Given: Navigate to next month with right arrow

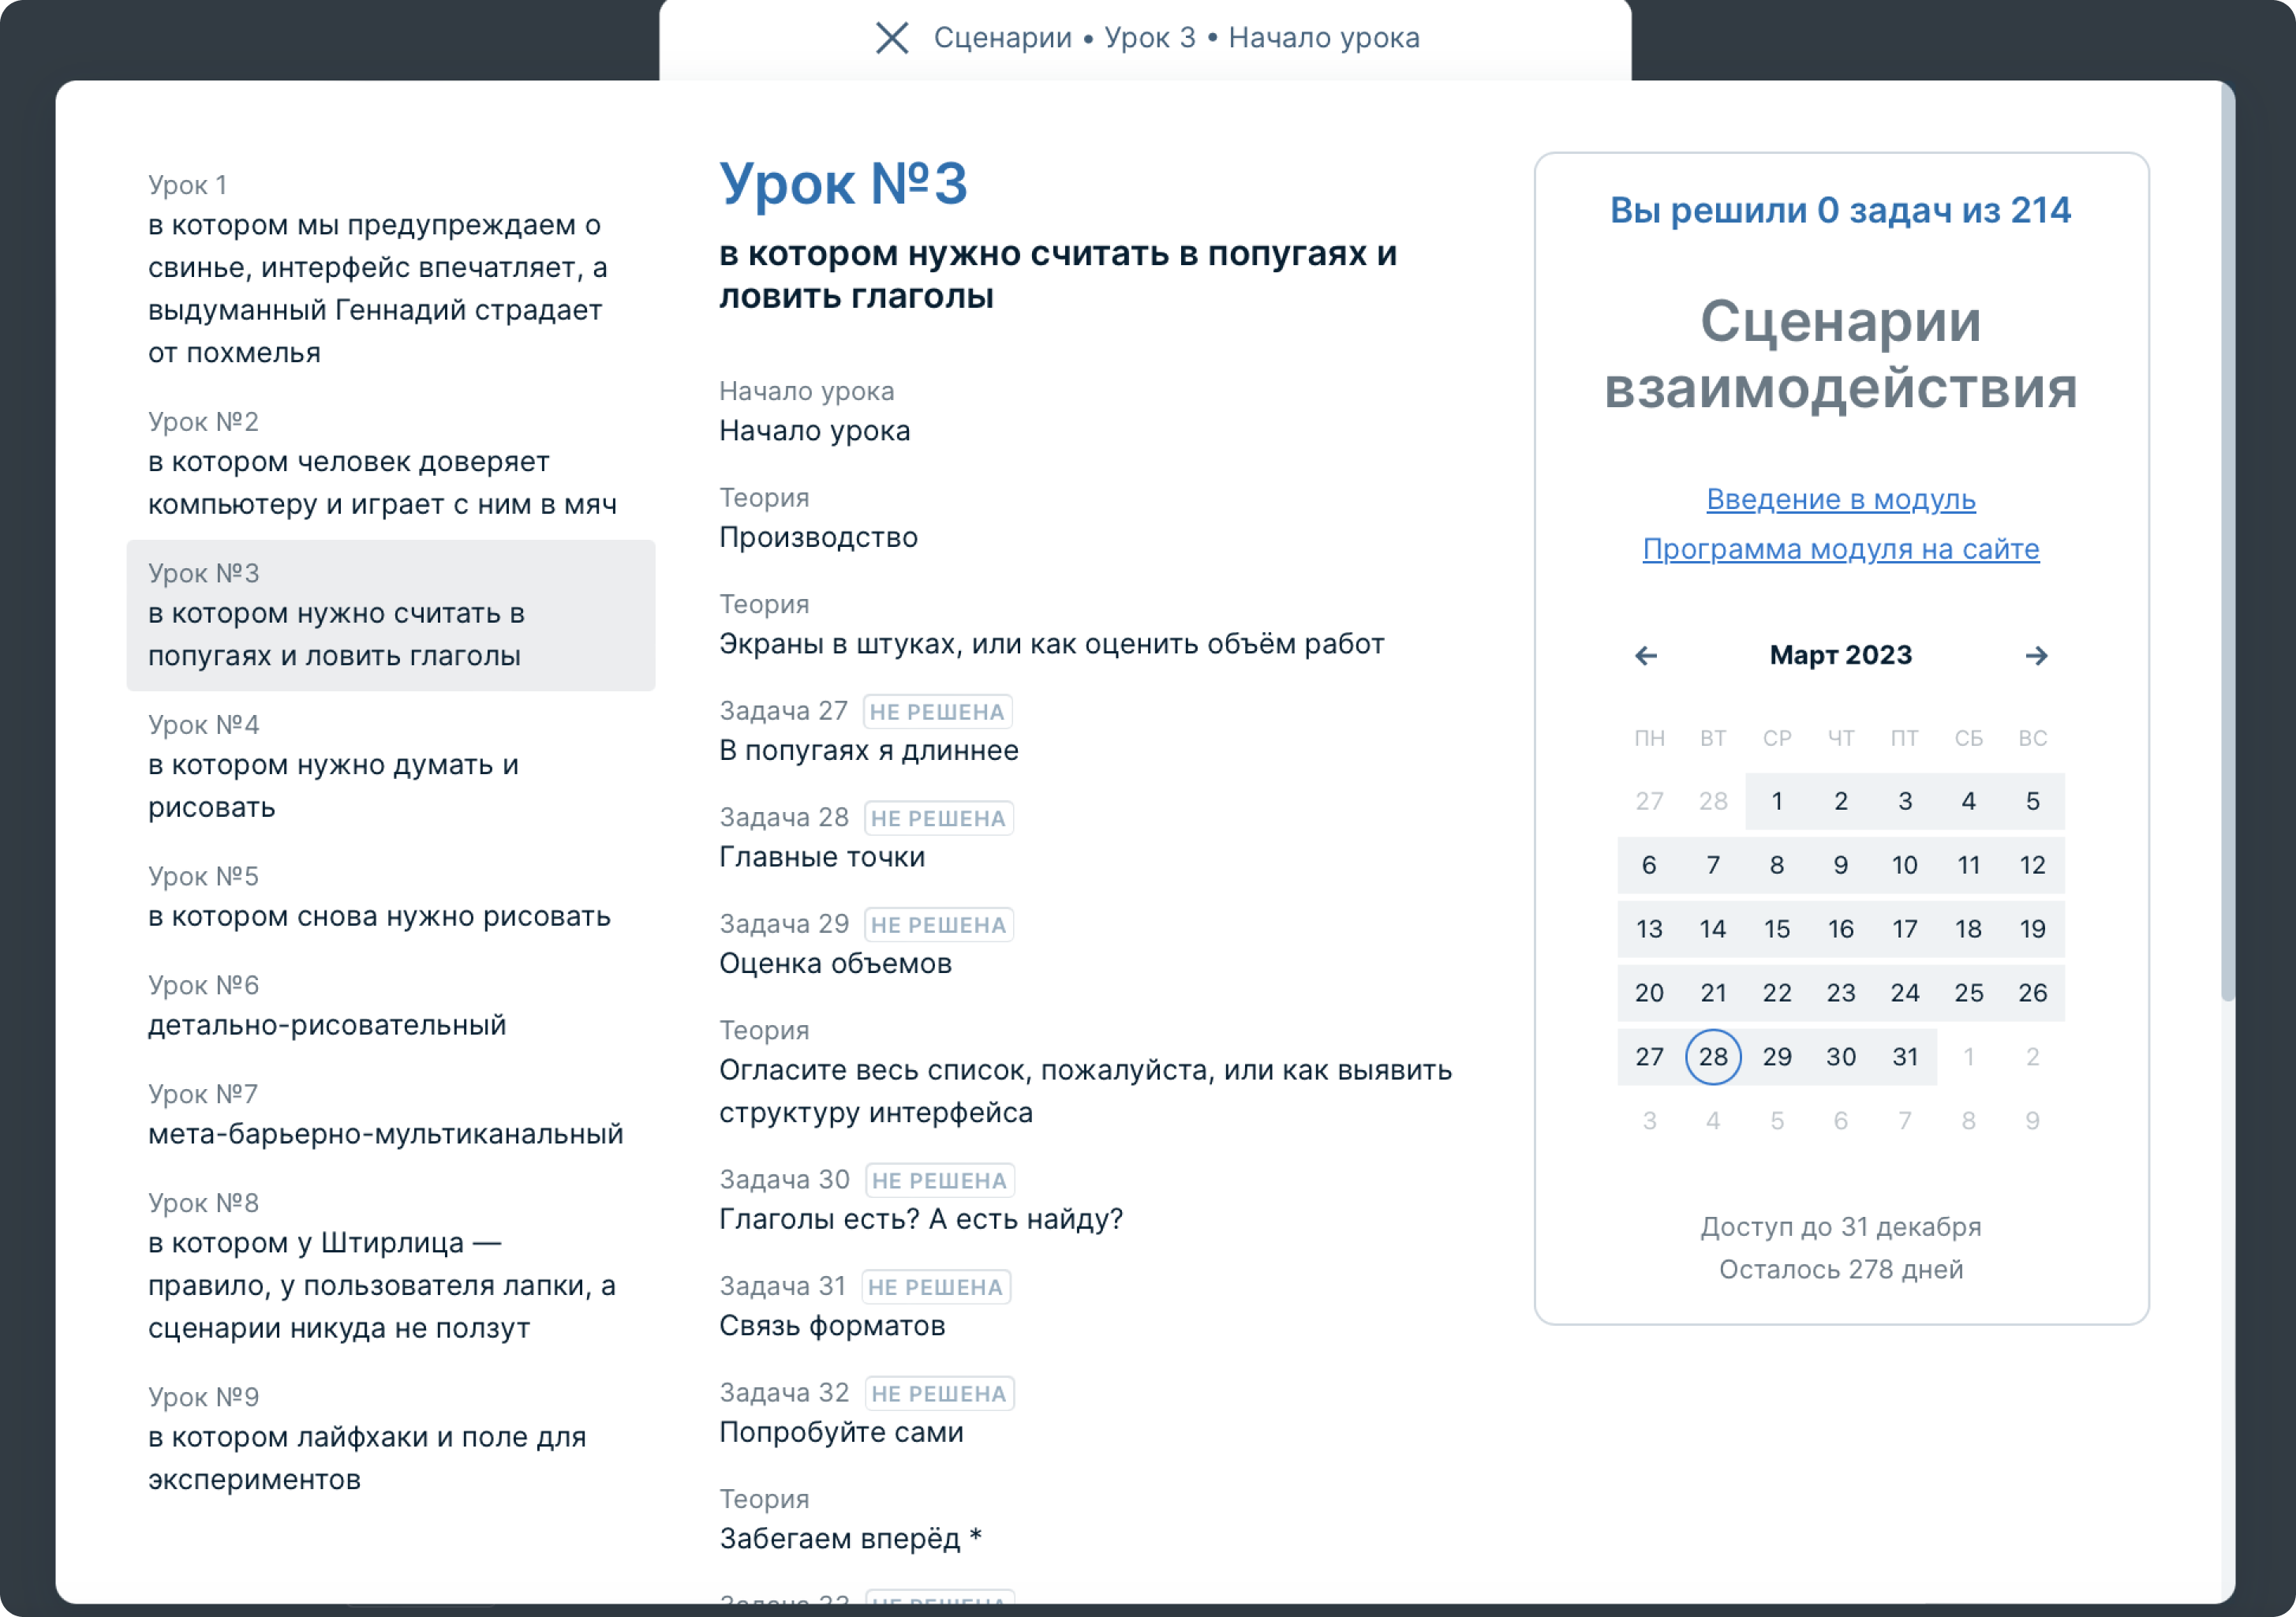Looking at the screenshot, I should click(x=2037, y=655).
